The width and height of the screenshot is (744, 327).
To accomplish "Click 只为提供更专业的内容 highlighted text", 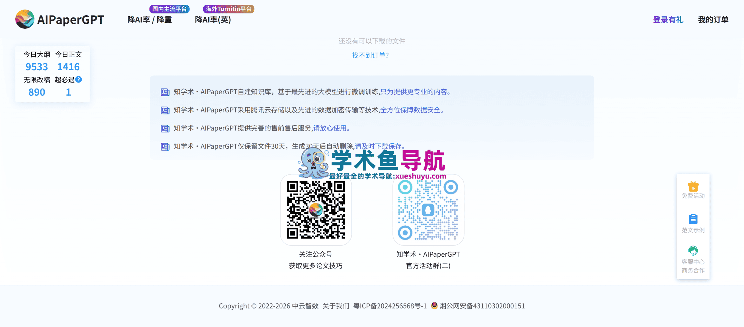I will pos(415,92).
